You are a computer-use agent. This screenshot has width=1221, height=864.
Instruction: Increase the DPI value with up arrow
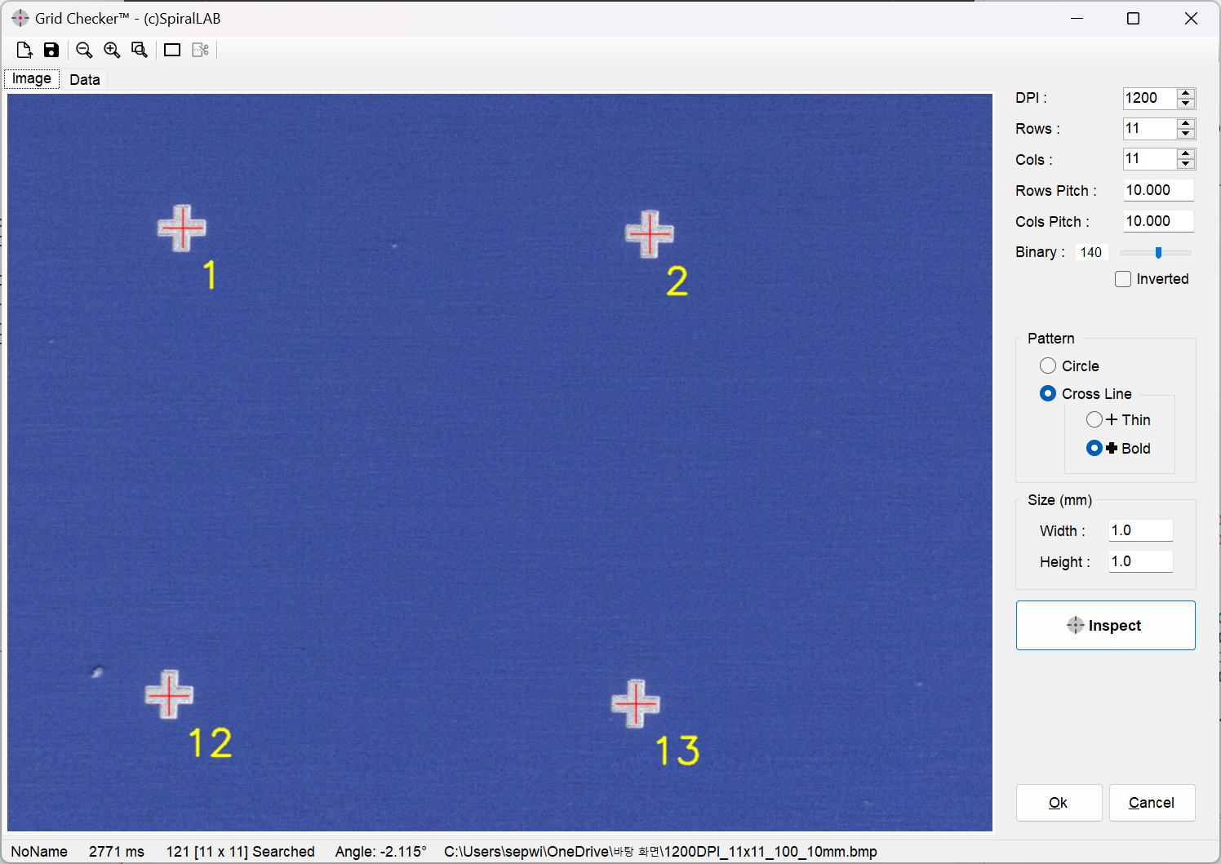click(1186, 93)
